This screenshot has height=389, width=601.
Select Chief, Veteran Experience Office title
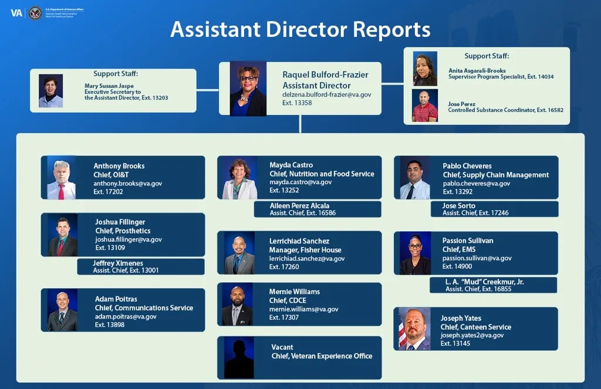(x=322, y=356)
